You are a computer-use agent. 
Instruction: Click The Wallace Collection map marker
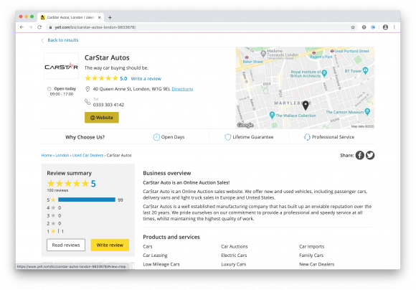tap(272, 115)
